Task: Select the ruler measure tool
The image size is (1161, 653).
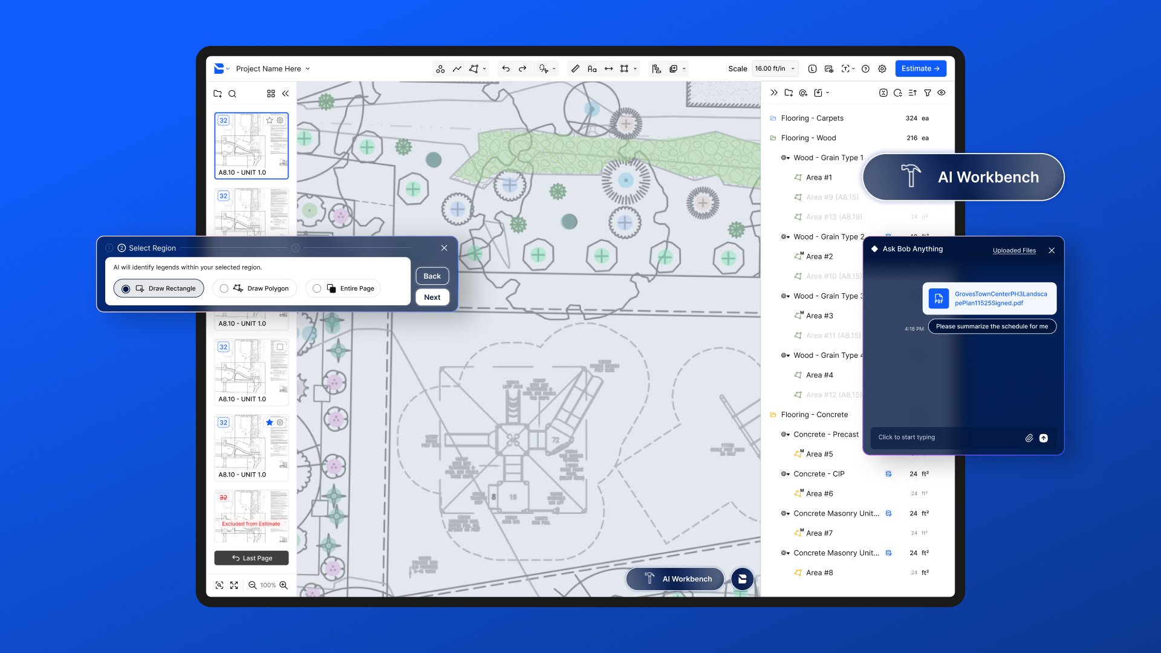Action: pyautogui.click(x=575, y=69)
